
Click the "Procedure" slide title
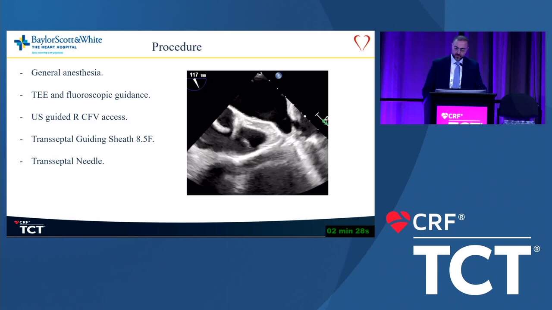point(177,47)
